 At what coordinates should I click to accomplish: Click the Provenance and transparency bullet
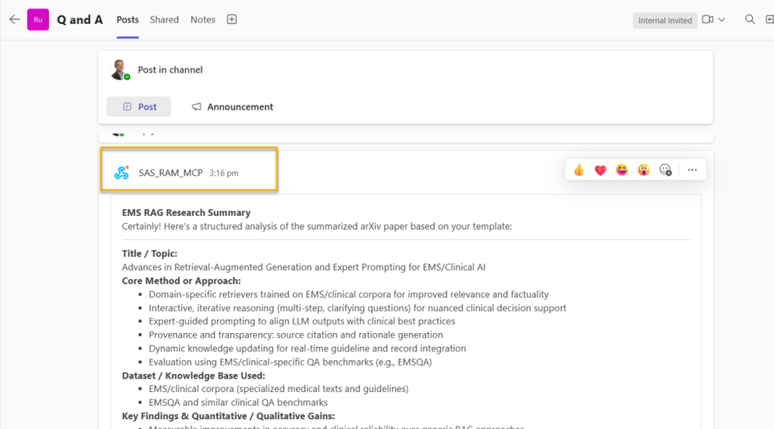pyautogui.click(x=296, y=335)
